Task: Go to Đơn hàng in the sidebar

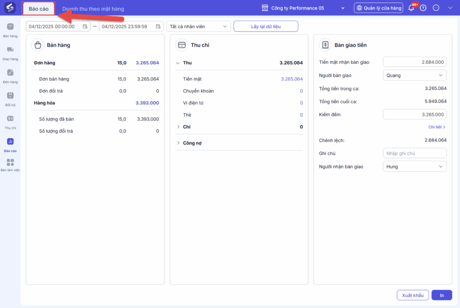Action: coord(10,73)
